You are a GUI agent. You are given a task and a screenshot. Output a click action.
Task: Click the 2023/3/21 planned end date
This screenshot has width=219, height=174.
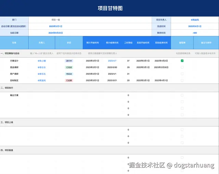tap(112, 80)
